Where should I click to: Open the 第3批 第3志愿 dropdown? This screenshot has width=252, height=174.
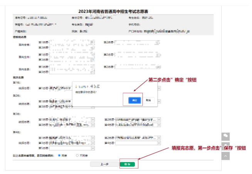coord(72,125)
